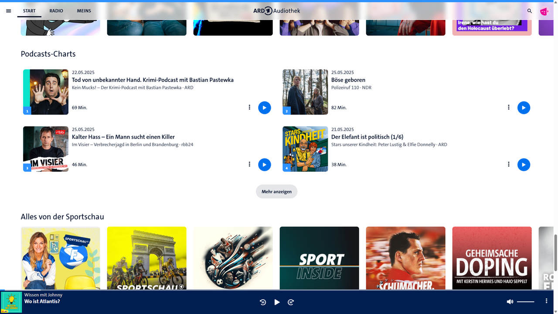Image resolution: width=558 pixels, height=314 pixels.
Task: Open options menu for Der Elefant ist politisch
Action: coord(509,164)
